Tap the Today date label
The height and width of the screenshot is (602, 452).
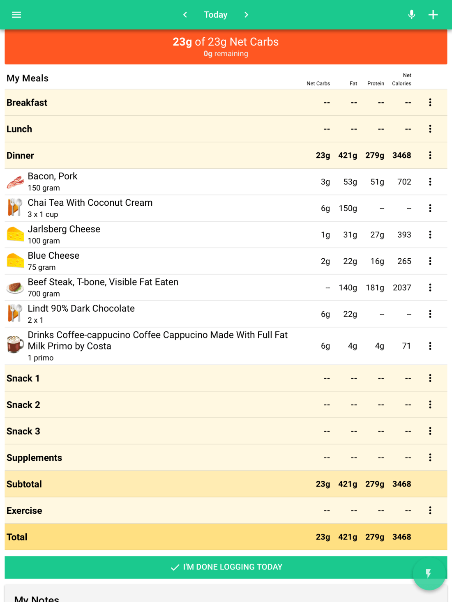215,15
